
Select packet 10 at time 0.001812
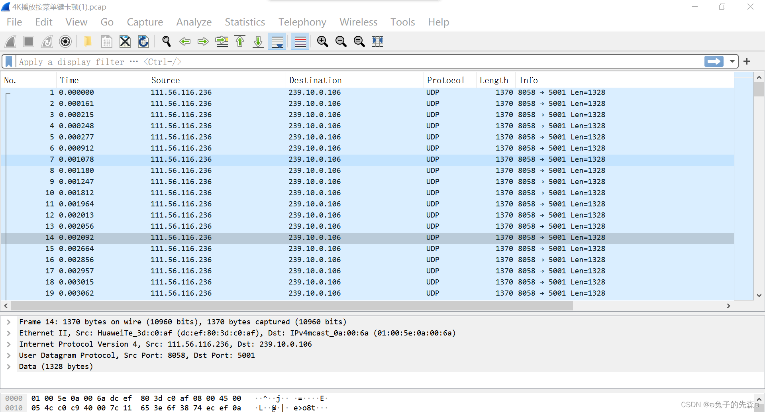coord(367,193)
